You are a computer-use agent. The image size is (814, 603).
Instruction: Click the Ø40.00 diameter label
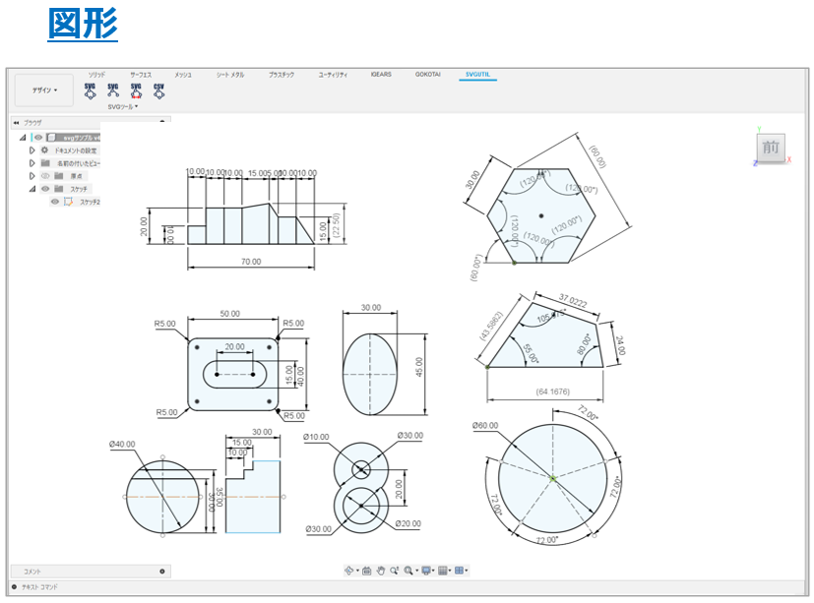[122, 445]
